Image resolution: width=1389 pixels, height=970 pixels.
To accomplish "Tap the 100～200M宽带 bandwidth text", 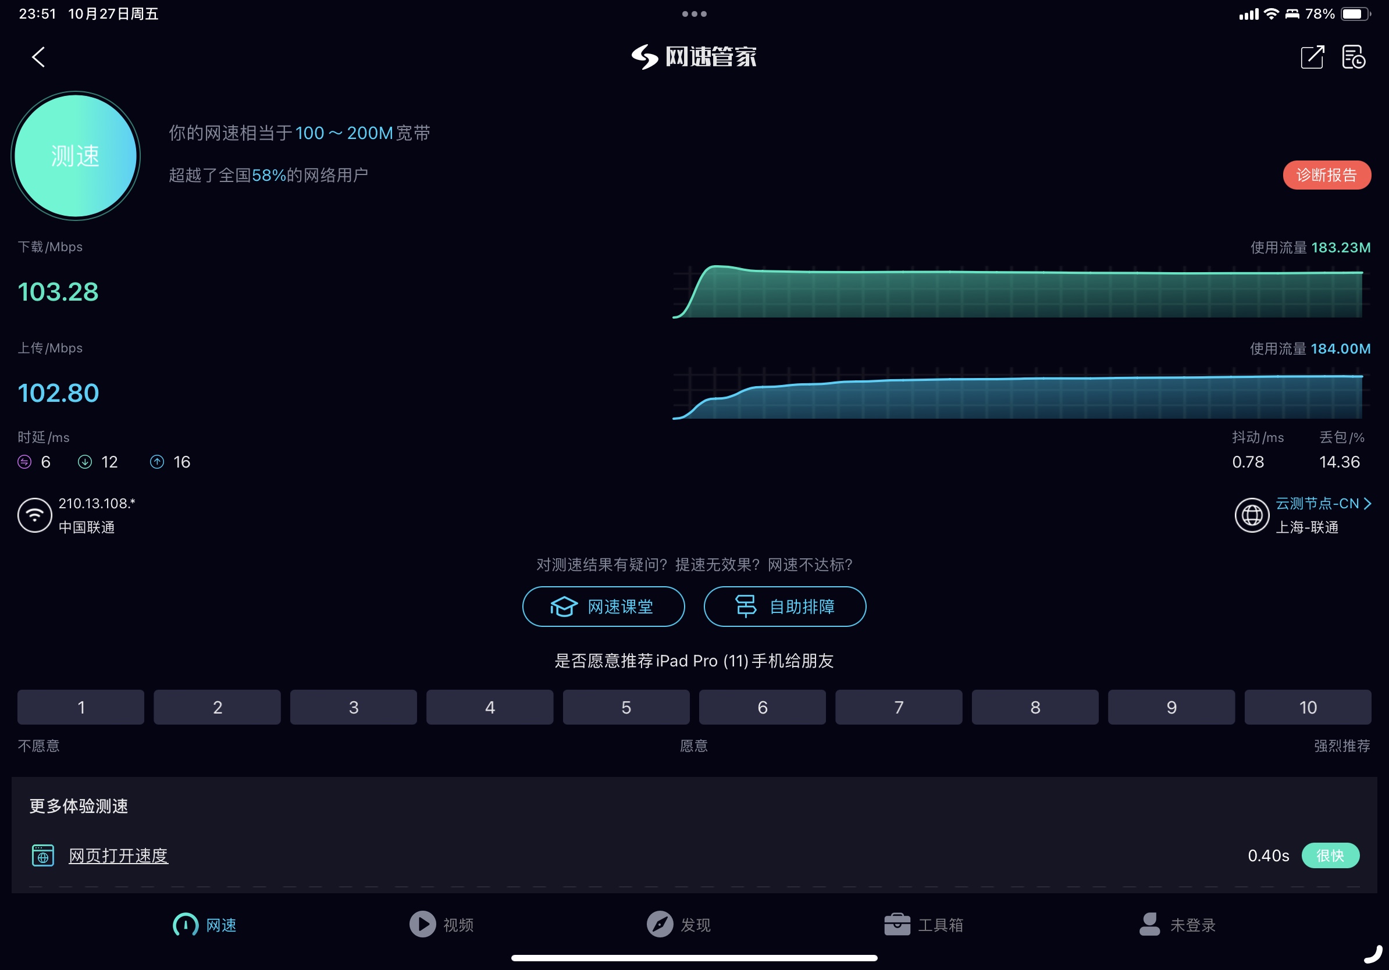I will pos(362,133).
